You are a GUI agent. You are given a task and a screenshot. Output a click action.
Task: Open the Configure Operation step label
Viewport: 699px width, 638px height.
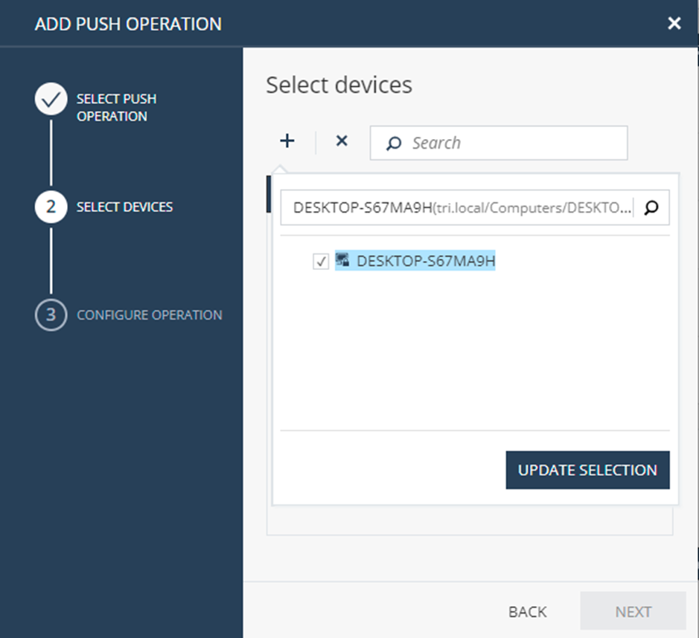point(150,315)
